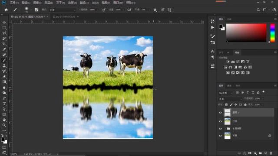Click the foreground color swatch in toolbar

(x=3, y=140)
